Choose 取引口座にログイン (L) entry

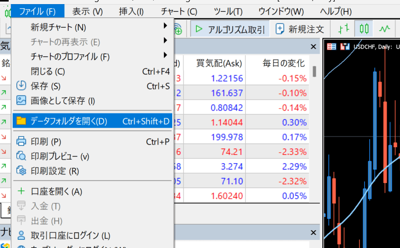point(92,236)
